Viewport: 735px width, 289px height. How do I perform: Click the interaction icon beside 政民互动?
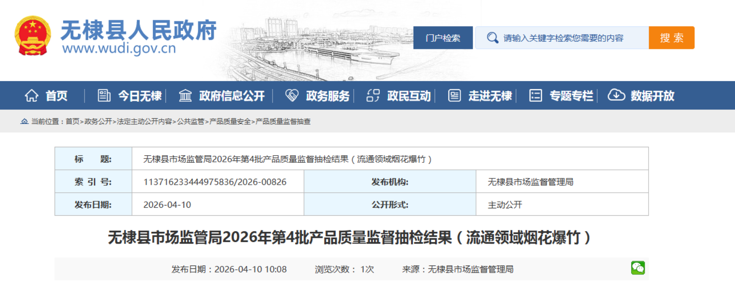coord(373,96)
